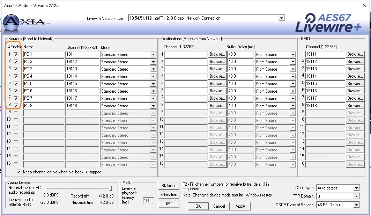The height and width of the screenshot is (215, 371).
Task: Open From Source dropdown for destination 1
Action: [293, 55]
